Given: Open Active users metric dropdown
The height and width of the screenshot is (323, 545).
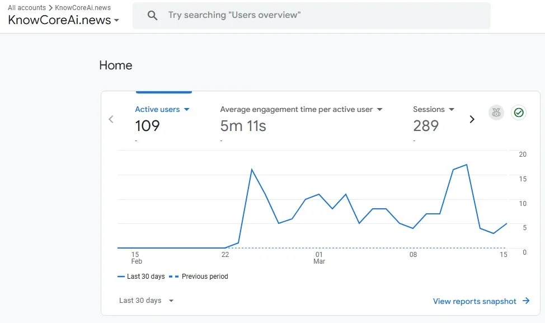Looking at the screenshot, I should tap(187, 109).
